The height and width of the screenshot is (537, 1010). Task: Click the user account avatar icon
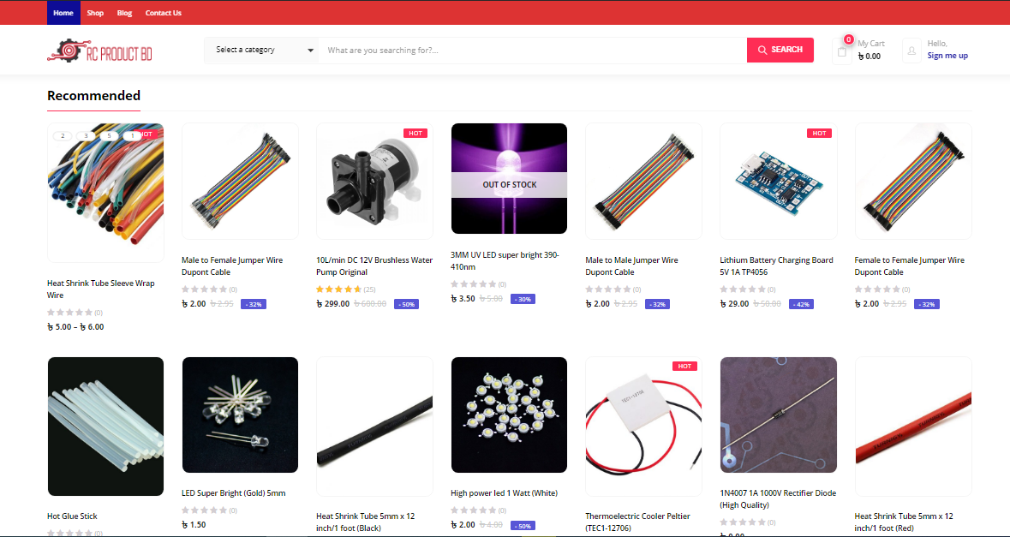(911, 51)
